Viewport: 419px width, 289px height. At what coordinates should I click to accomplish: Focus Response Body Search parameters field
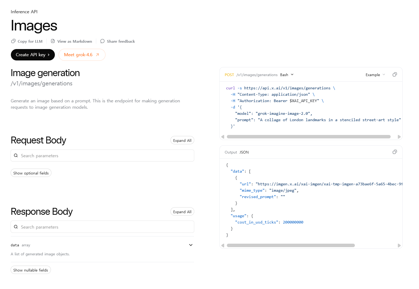click(102, 227)
